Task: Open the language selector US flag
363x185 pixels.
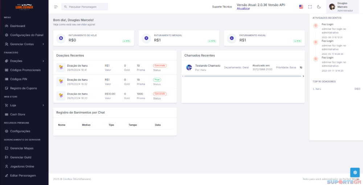Action: click(x=301, y=7)
